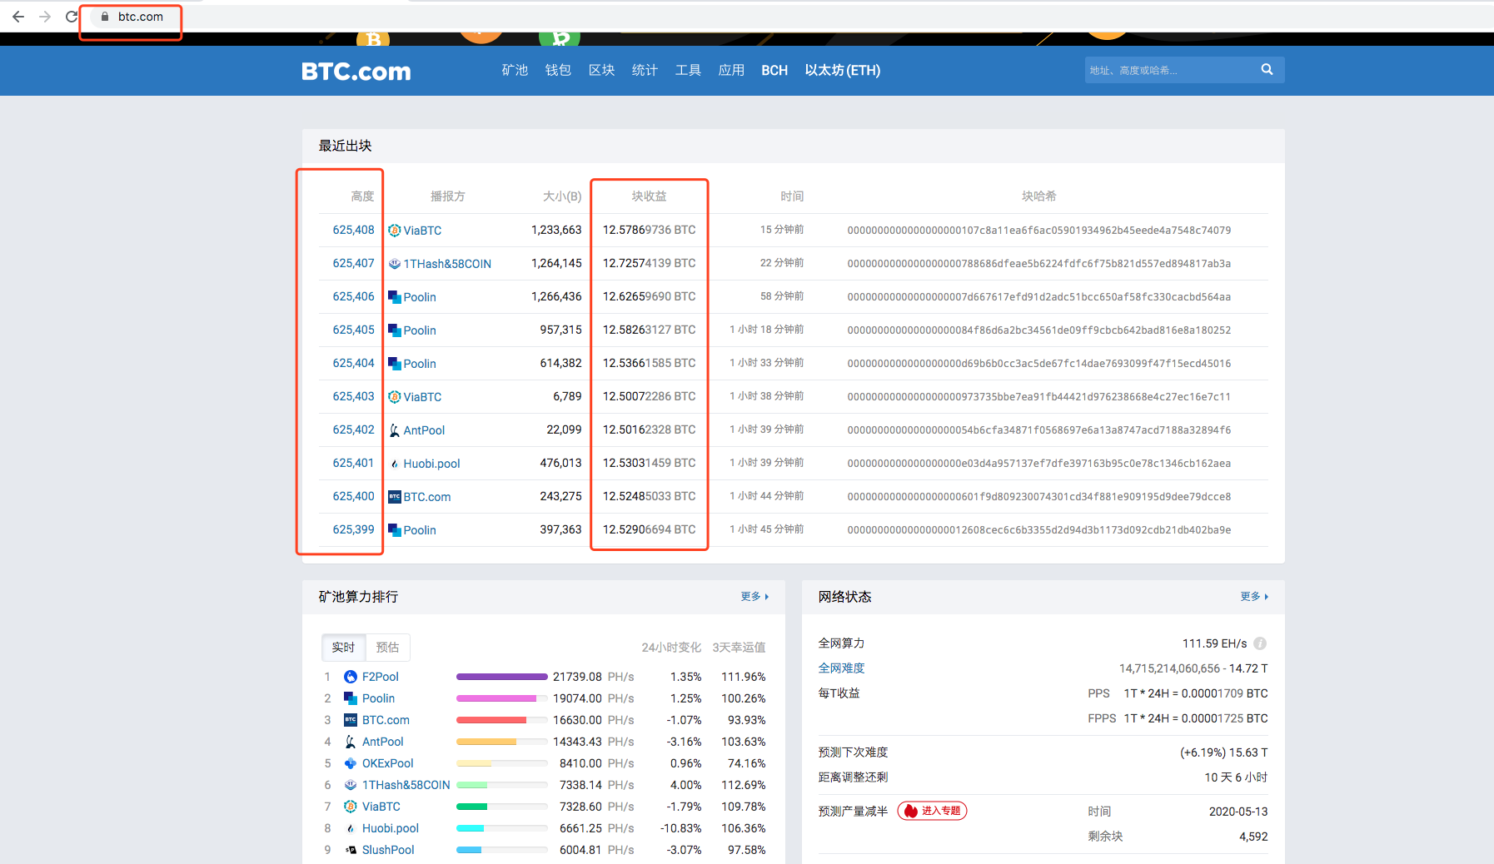Click Poolin icon in block 625,405 row
This screenshot has width=1494, height=864.
coord(395,330)
